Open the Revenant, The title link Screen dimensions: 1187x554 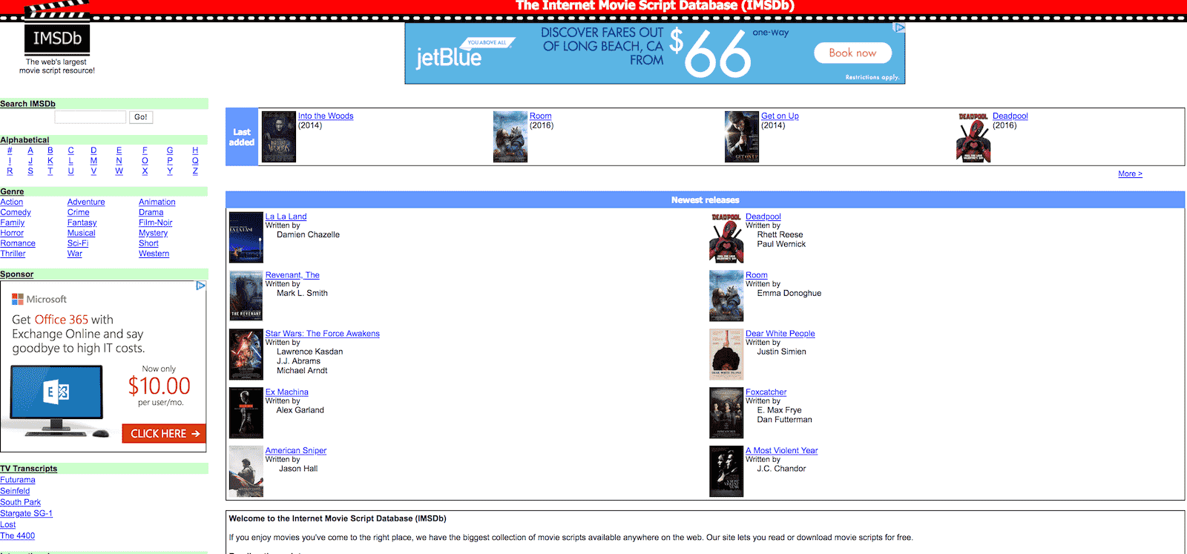[x=292, y=275]
